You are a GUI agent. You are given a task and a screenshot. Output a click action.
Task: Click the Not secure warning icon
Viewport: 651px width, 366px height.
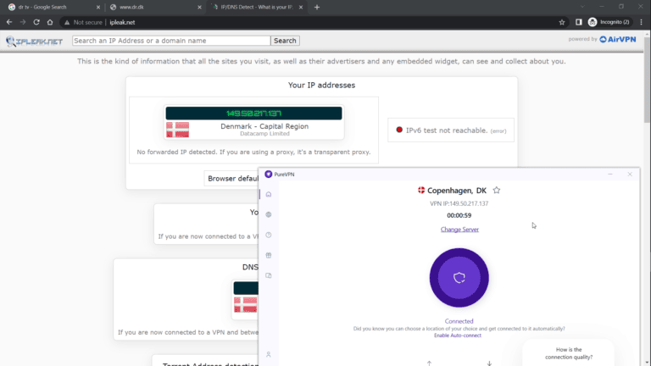[x=67, y=22]
